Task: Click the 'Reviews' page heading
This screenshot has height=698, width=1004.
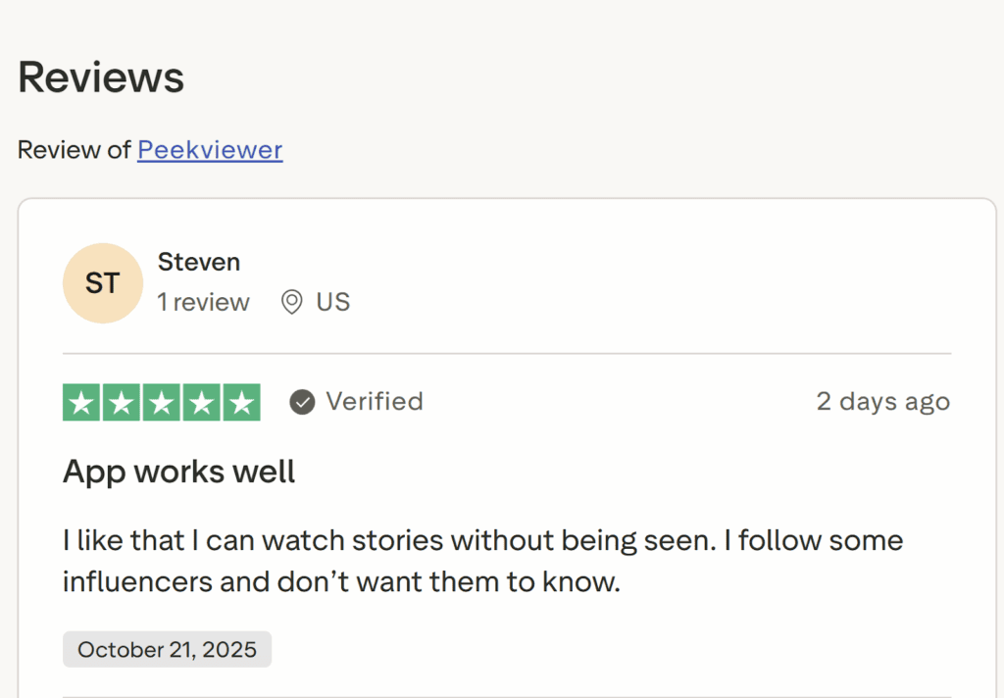Action: 101,76
